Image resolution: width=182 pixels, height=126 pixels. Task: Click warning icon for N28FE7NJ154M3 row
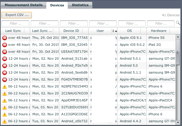[x=5, y=87]
